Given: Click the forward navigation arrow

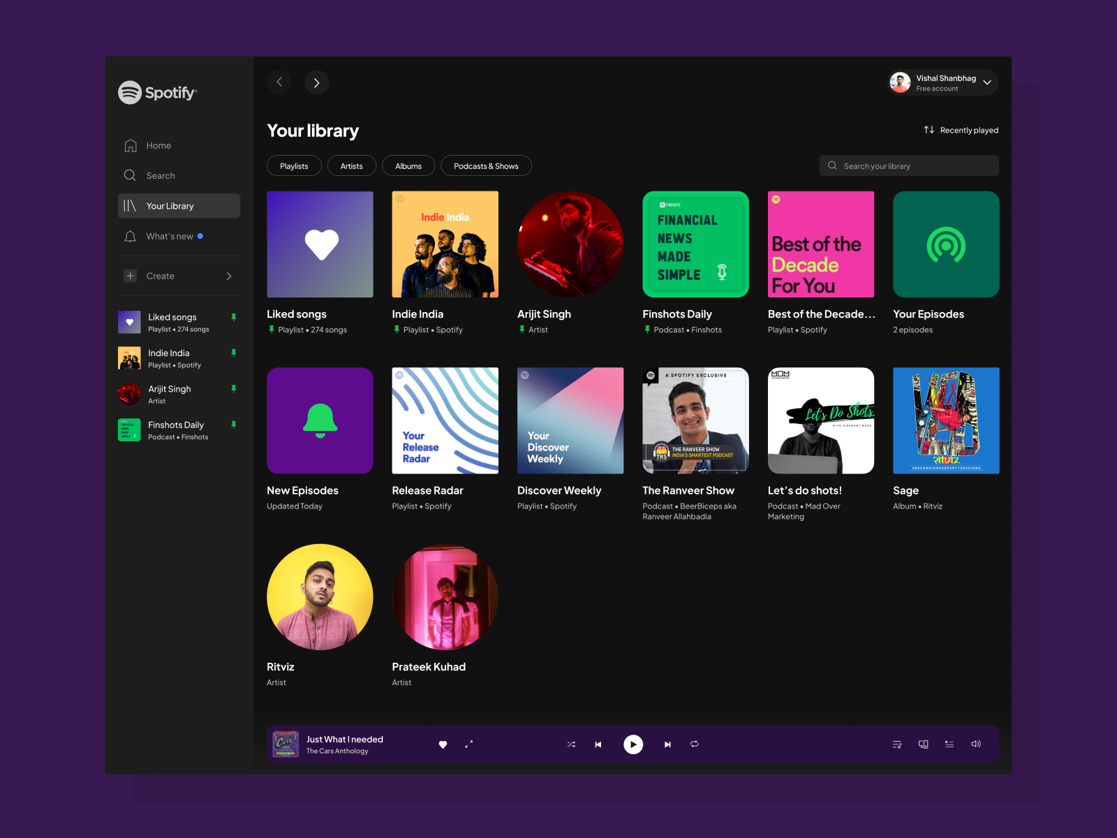Looking at the screenshot, I should pyautogui.click(x=317, y=82).
